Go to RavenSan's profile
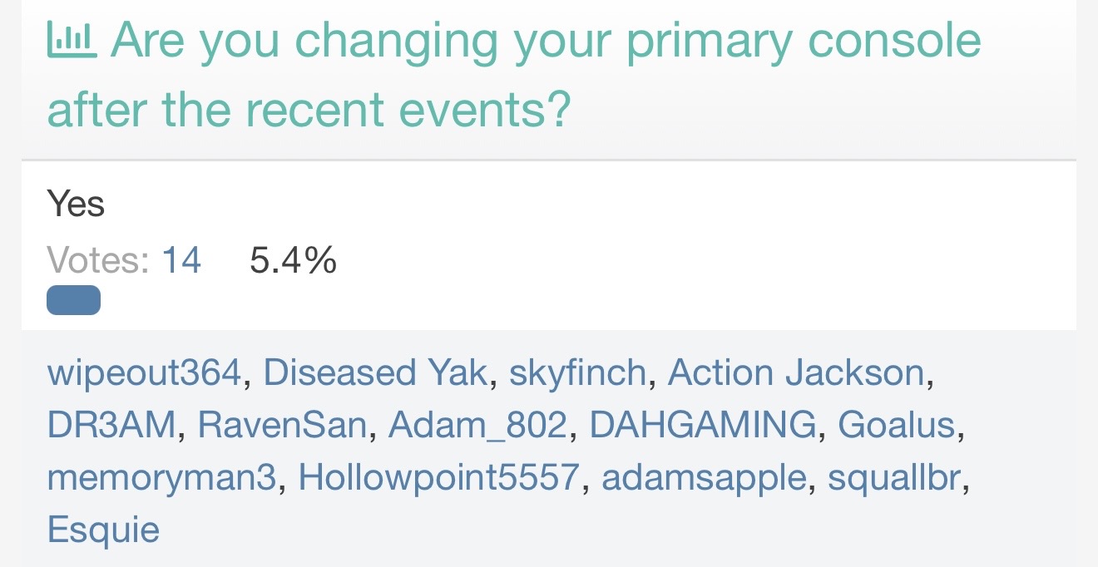This screenshot has width=1098, height=567. pyautogui.click(x=282, y=425)
